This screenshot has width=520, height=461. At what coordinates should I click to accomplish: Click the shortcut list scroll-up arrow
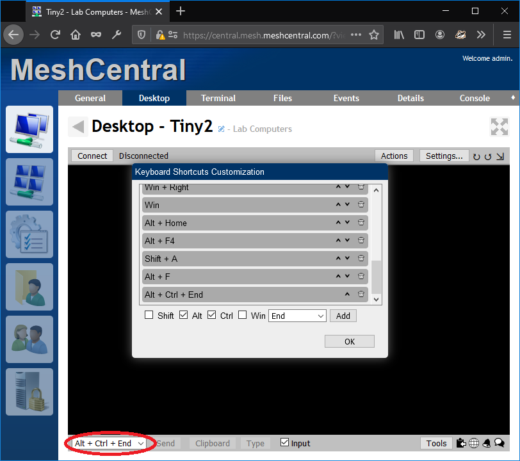(376, 190)
